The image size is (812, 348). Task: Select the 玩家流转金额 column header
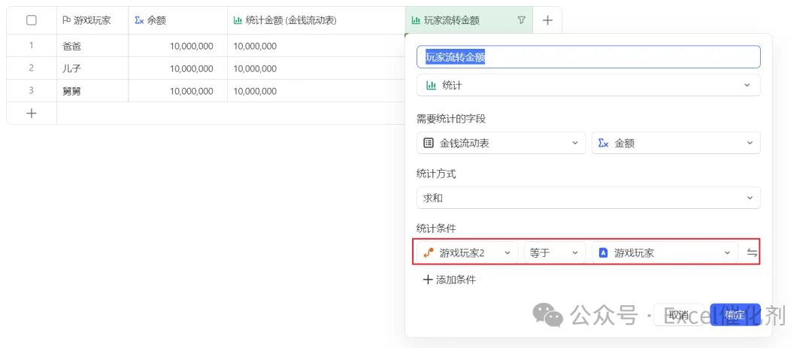468,20
